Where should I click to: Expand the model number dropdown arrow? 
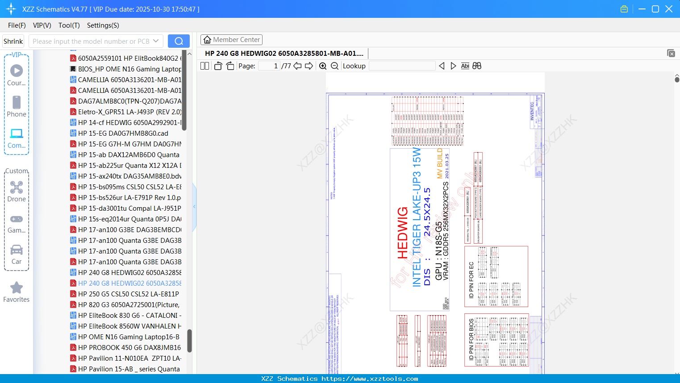(156, 41)
